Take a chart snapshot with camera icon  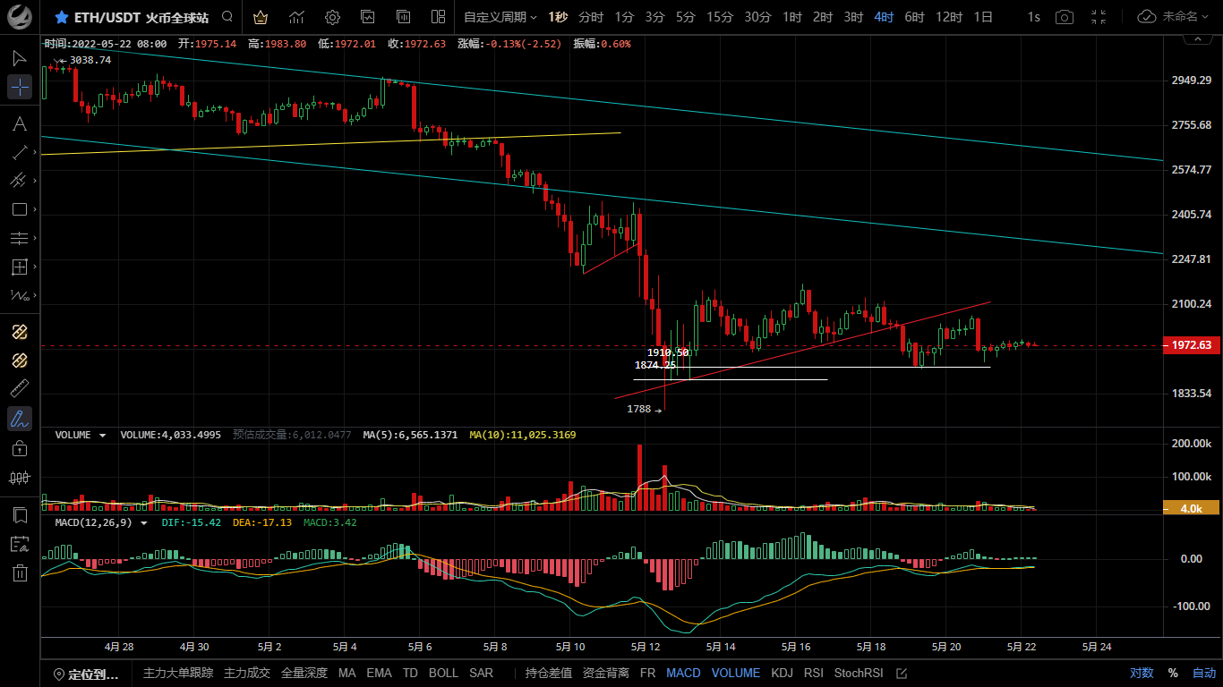pyautogui.click(x=1065, y=17)
